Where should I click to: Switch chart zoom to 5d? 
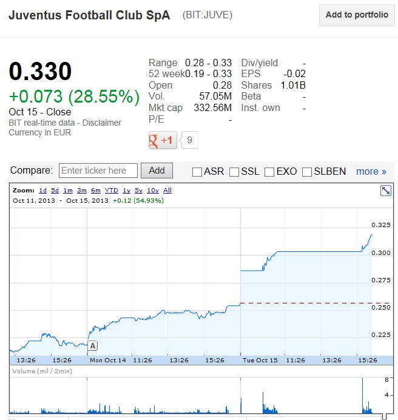[55, 191]
